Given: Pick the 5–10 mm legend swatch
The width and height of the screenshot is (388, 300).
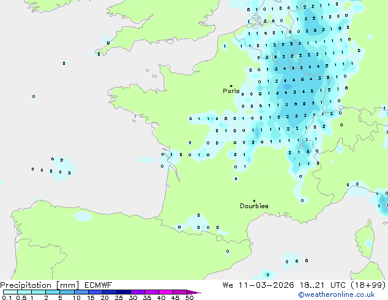Looking at the screenshot, I should pyautogui.click(x=67, y=292).
